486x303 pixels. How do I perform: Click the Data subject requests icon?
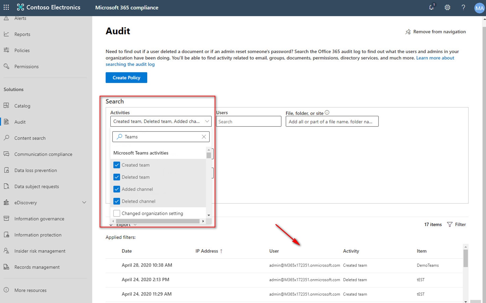click(x=6, y=186)
